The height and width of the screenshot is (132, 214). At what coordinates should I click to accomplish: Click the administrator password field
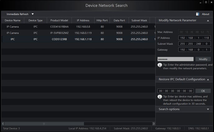click(175, 59)
